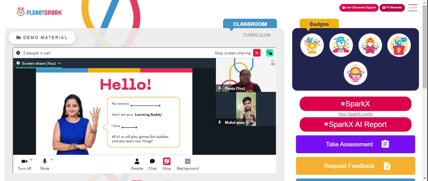This screenshot has width=428, height=181.
Task: Click the clipboard icon on Take Assessment
Action: point(385,144)
